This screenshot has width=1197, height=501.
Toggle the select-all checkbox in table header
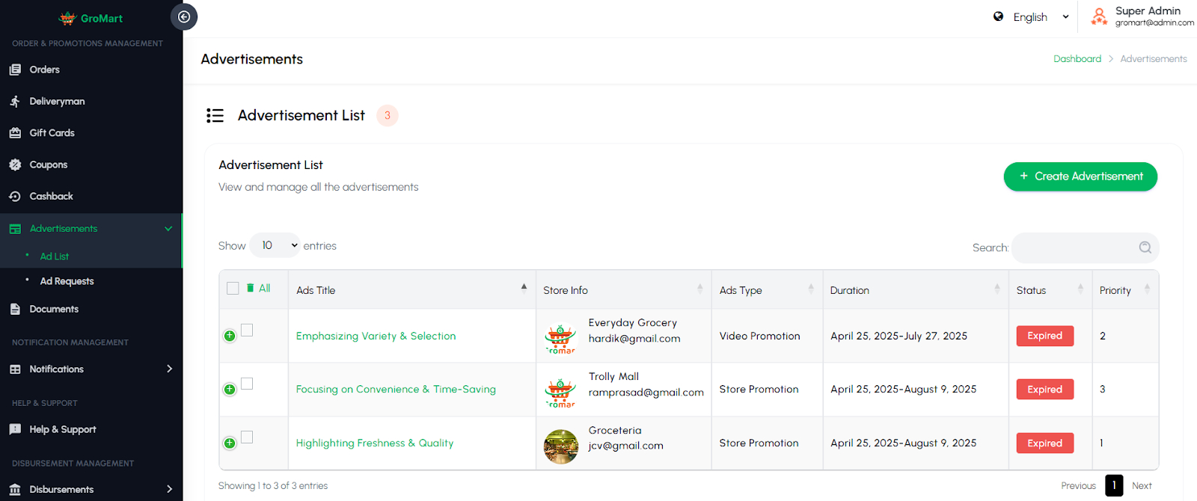pos(233,288)
